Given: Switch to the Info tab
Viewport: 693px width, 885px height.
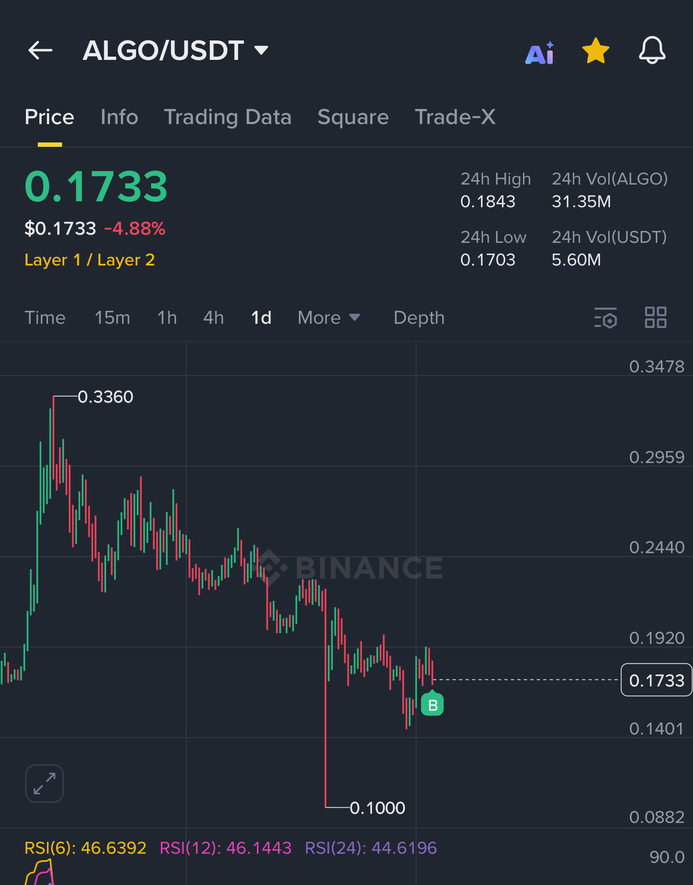Looking at the screenshot, I should [119, 117].
